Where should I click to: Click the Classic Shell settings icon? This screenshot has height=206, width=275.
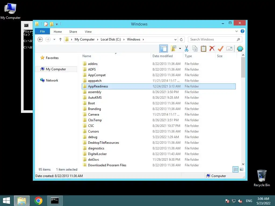pos(240,49)
